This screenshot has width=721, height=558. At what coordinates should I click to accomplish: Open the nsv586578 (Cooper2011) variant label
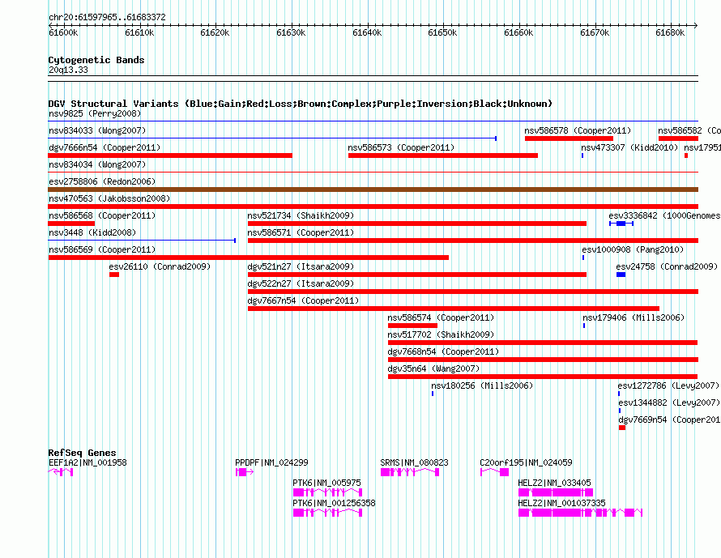(578, 130)
